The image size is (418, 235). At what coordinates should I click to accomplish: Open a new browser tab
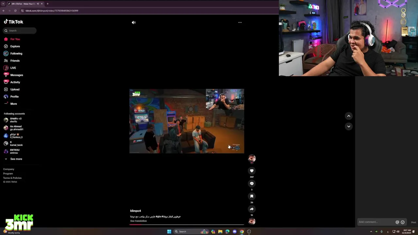coord(48,4)
